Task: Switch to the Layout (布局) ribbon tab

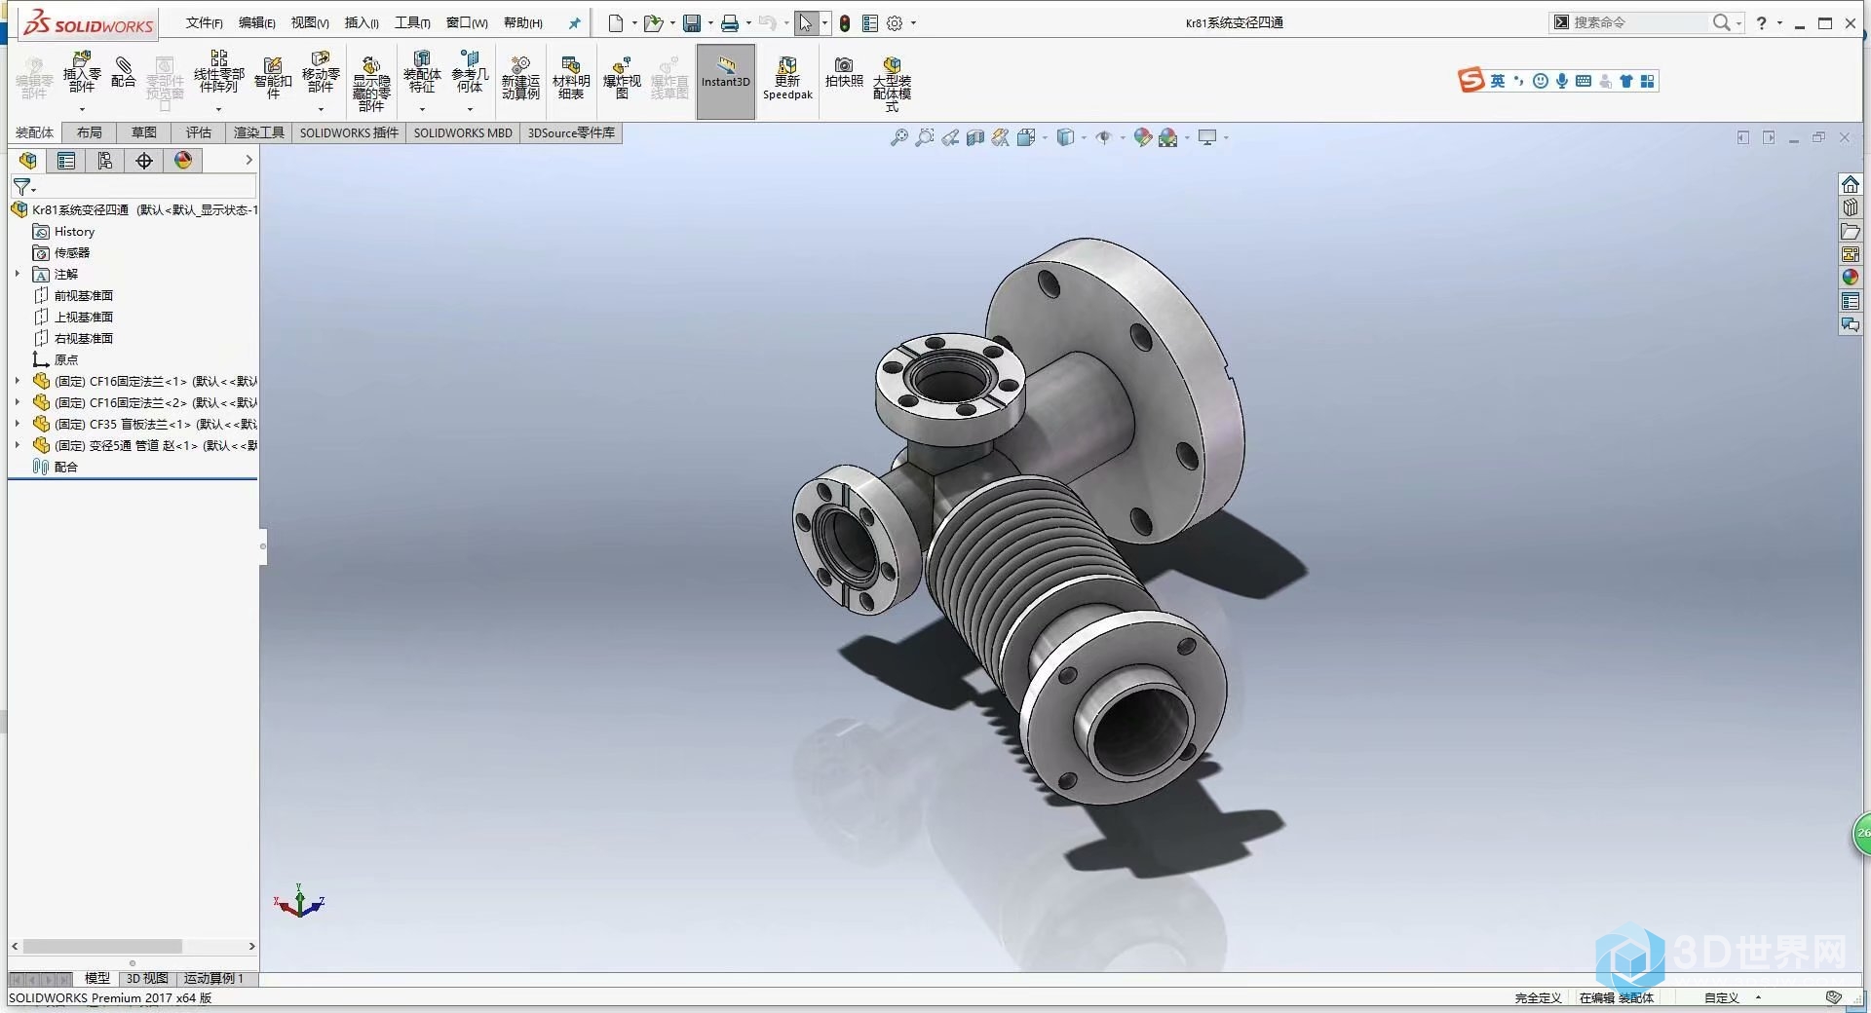Action: 89,132
